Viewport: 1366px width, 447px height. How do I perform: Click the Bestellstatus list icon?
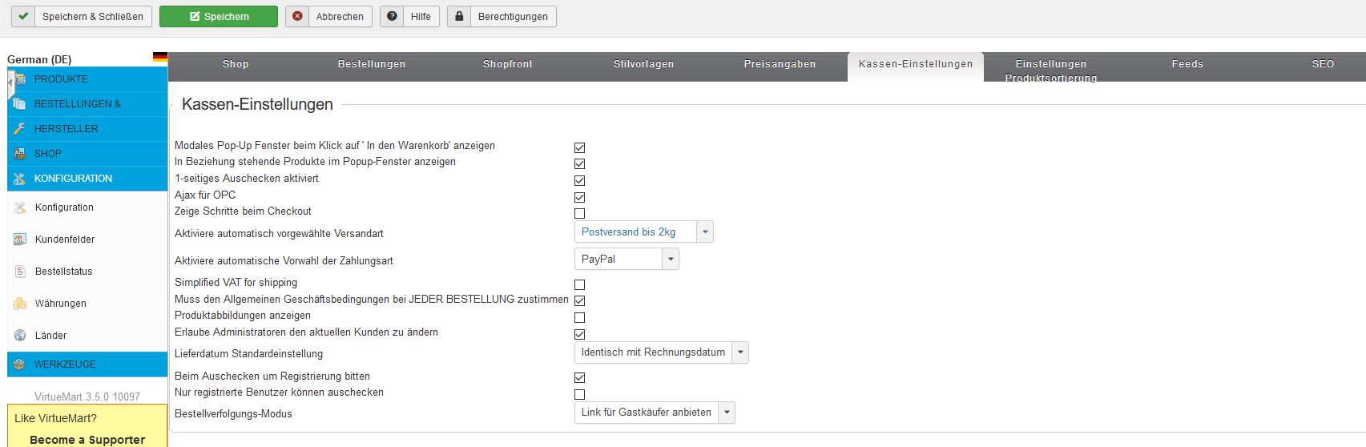[20, 272]
